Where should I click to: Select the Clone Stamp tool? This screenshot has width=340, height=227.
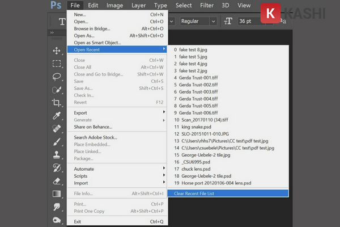pos(57,154)
